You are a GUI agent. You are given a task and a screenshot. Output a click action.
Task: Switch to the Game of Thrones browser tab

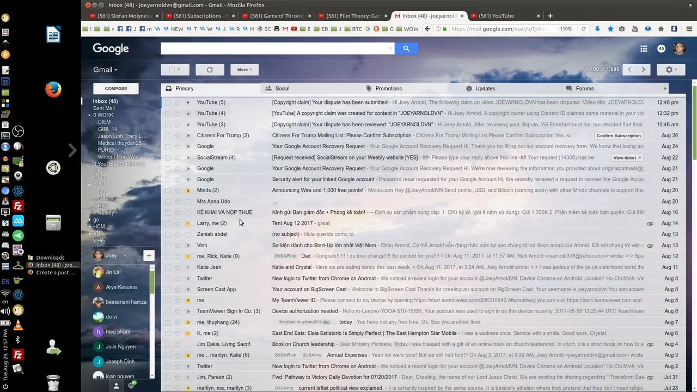(x=276, y=16)
